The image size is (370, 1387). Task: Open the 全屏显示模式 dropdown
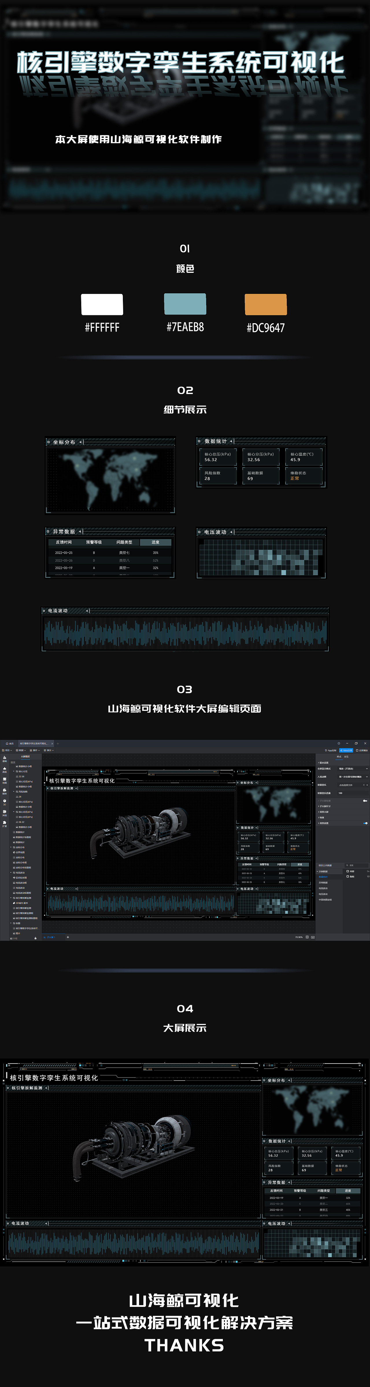353,768
